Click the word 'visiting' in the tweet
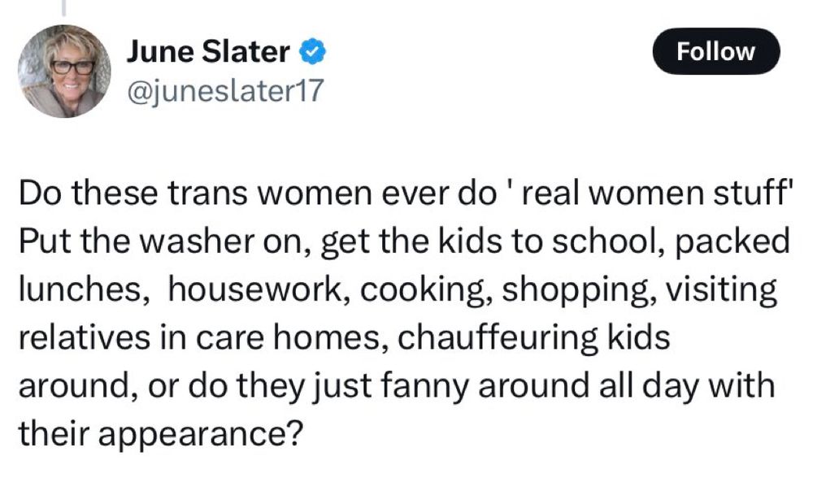This screenshot has height=478, width=813. (x=721, y=289)
